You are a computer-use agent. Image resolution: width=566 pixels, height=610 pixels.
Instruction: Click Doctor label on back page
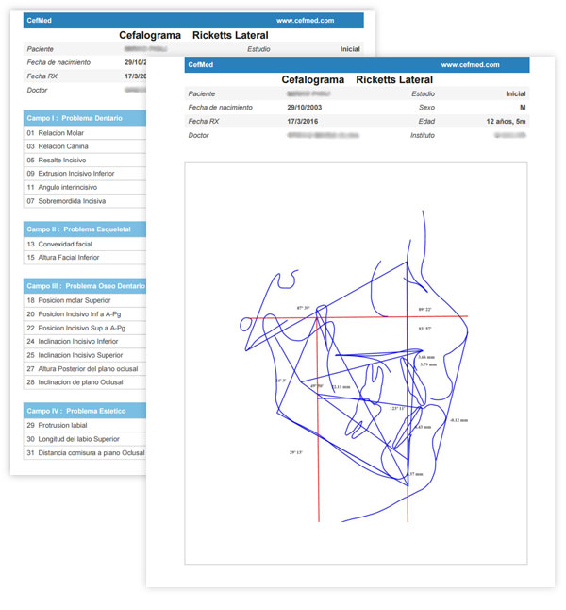point(37,90)
